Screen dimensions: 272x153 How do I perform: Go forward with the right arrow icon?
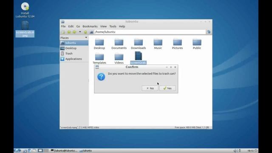coord(74,32)
